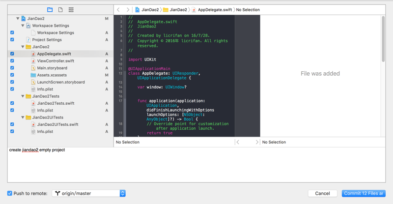The width and height of the screenshot is (393, 204).
Task: Uncheck the LaunchScreen.storyboard checkbox
Action: (12, 82)
